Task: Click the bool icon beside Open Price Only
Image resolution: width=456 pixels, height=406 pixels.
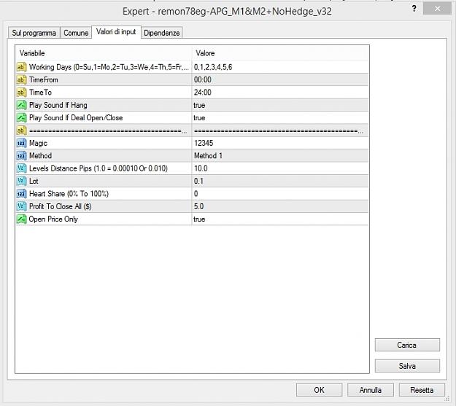Action: coord(21,219)
